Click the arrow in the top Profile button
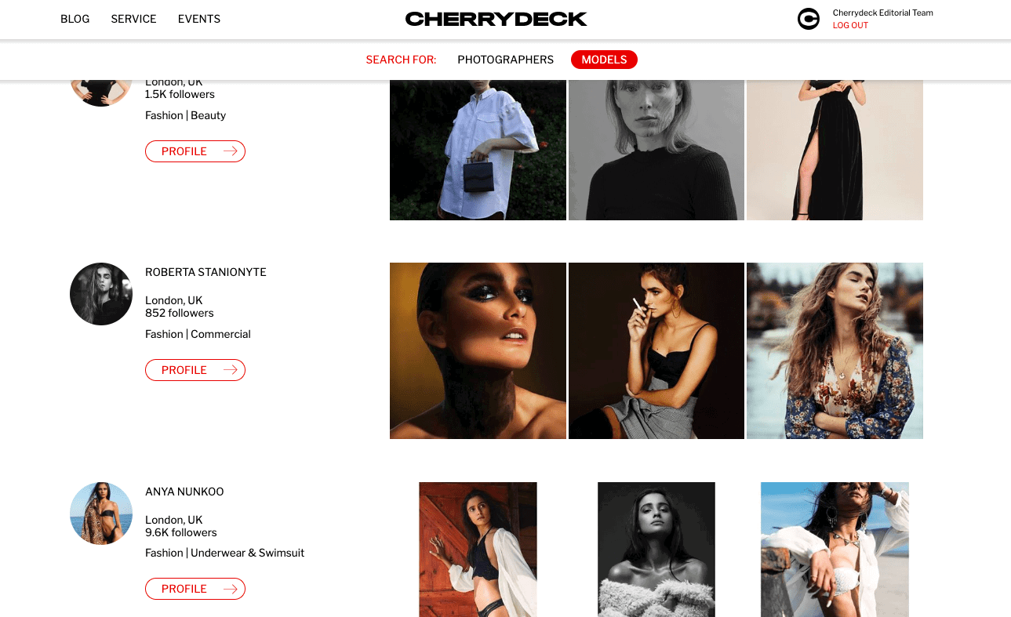 pyautogui.click(x=231, y=151)
